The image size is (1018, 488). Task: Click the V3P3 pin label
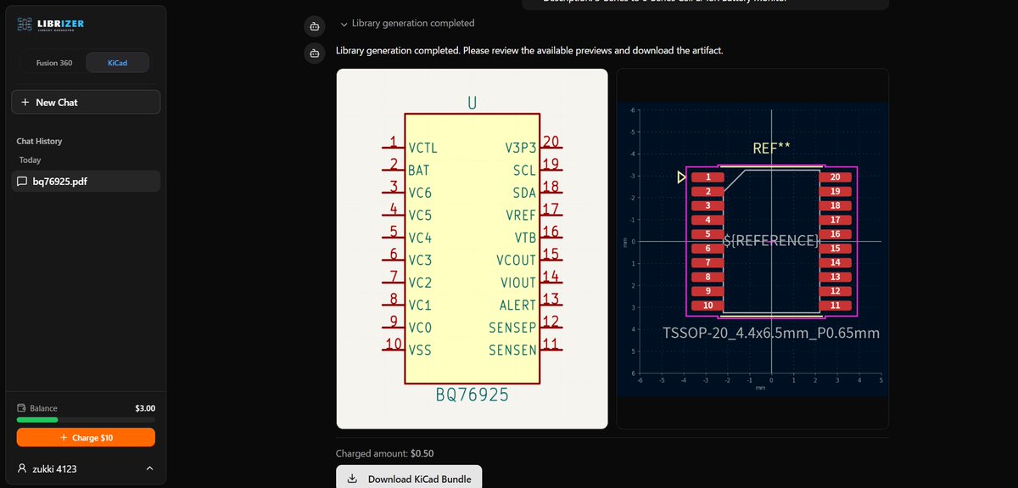tap(521, 148)
